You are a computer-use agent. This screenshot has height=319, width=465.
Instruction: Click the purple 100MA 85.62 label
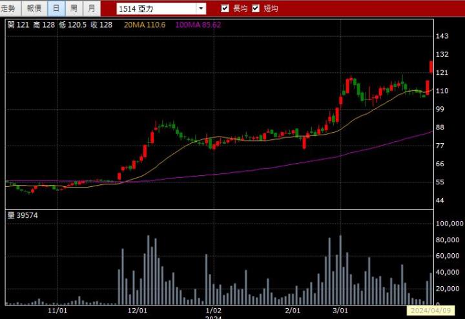point(198,24)
